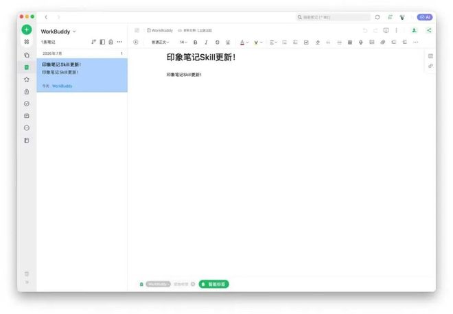Toggle block quote formatting

click(x=328, y=43)
